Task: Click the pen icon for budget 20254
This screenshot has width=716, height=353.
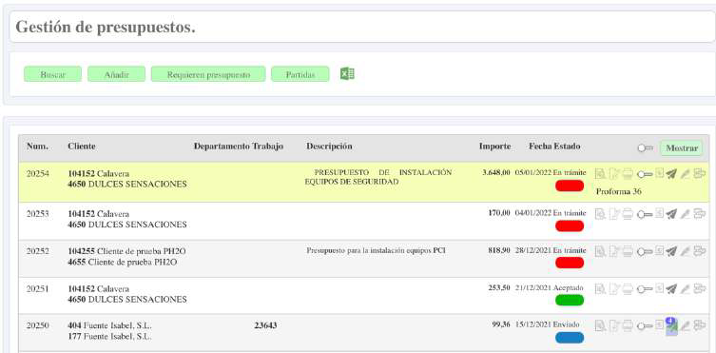Action: pyautogui.click(x=685, y=173)
